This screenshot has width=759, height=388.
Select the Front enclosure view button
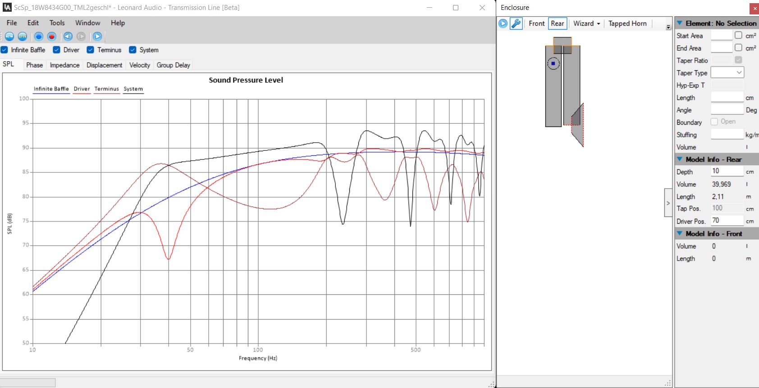click(x=536, y=23)
